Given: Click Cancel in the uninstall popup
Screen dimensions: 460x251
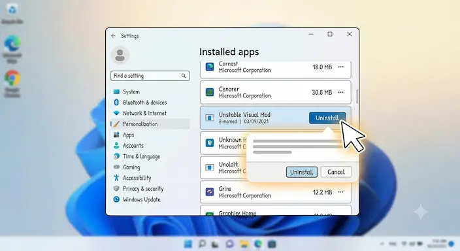Looking at the screenshot, I should click(x=336, y=172).
